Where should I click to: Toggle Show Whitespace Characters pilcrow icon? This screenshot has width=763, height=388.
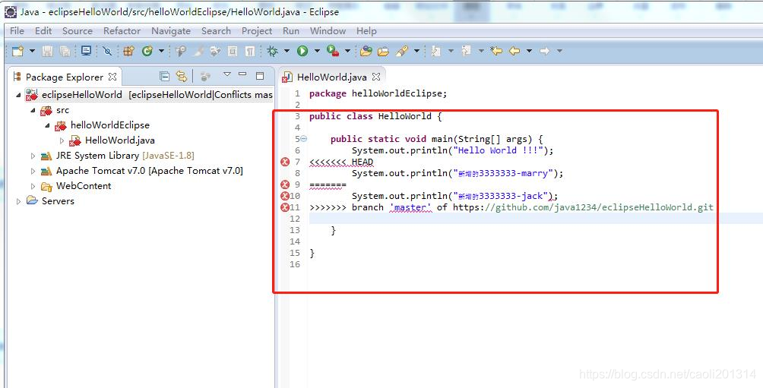coord(249,51)
